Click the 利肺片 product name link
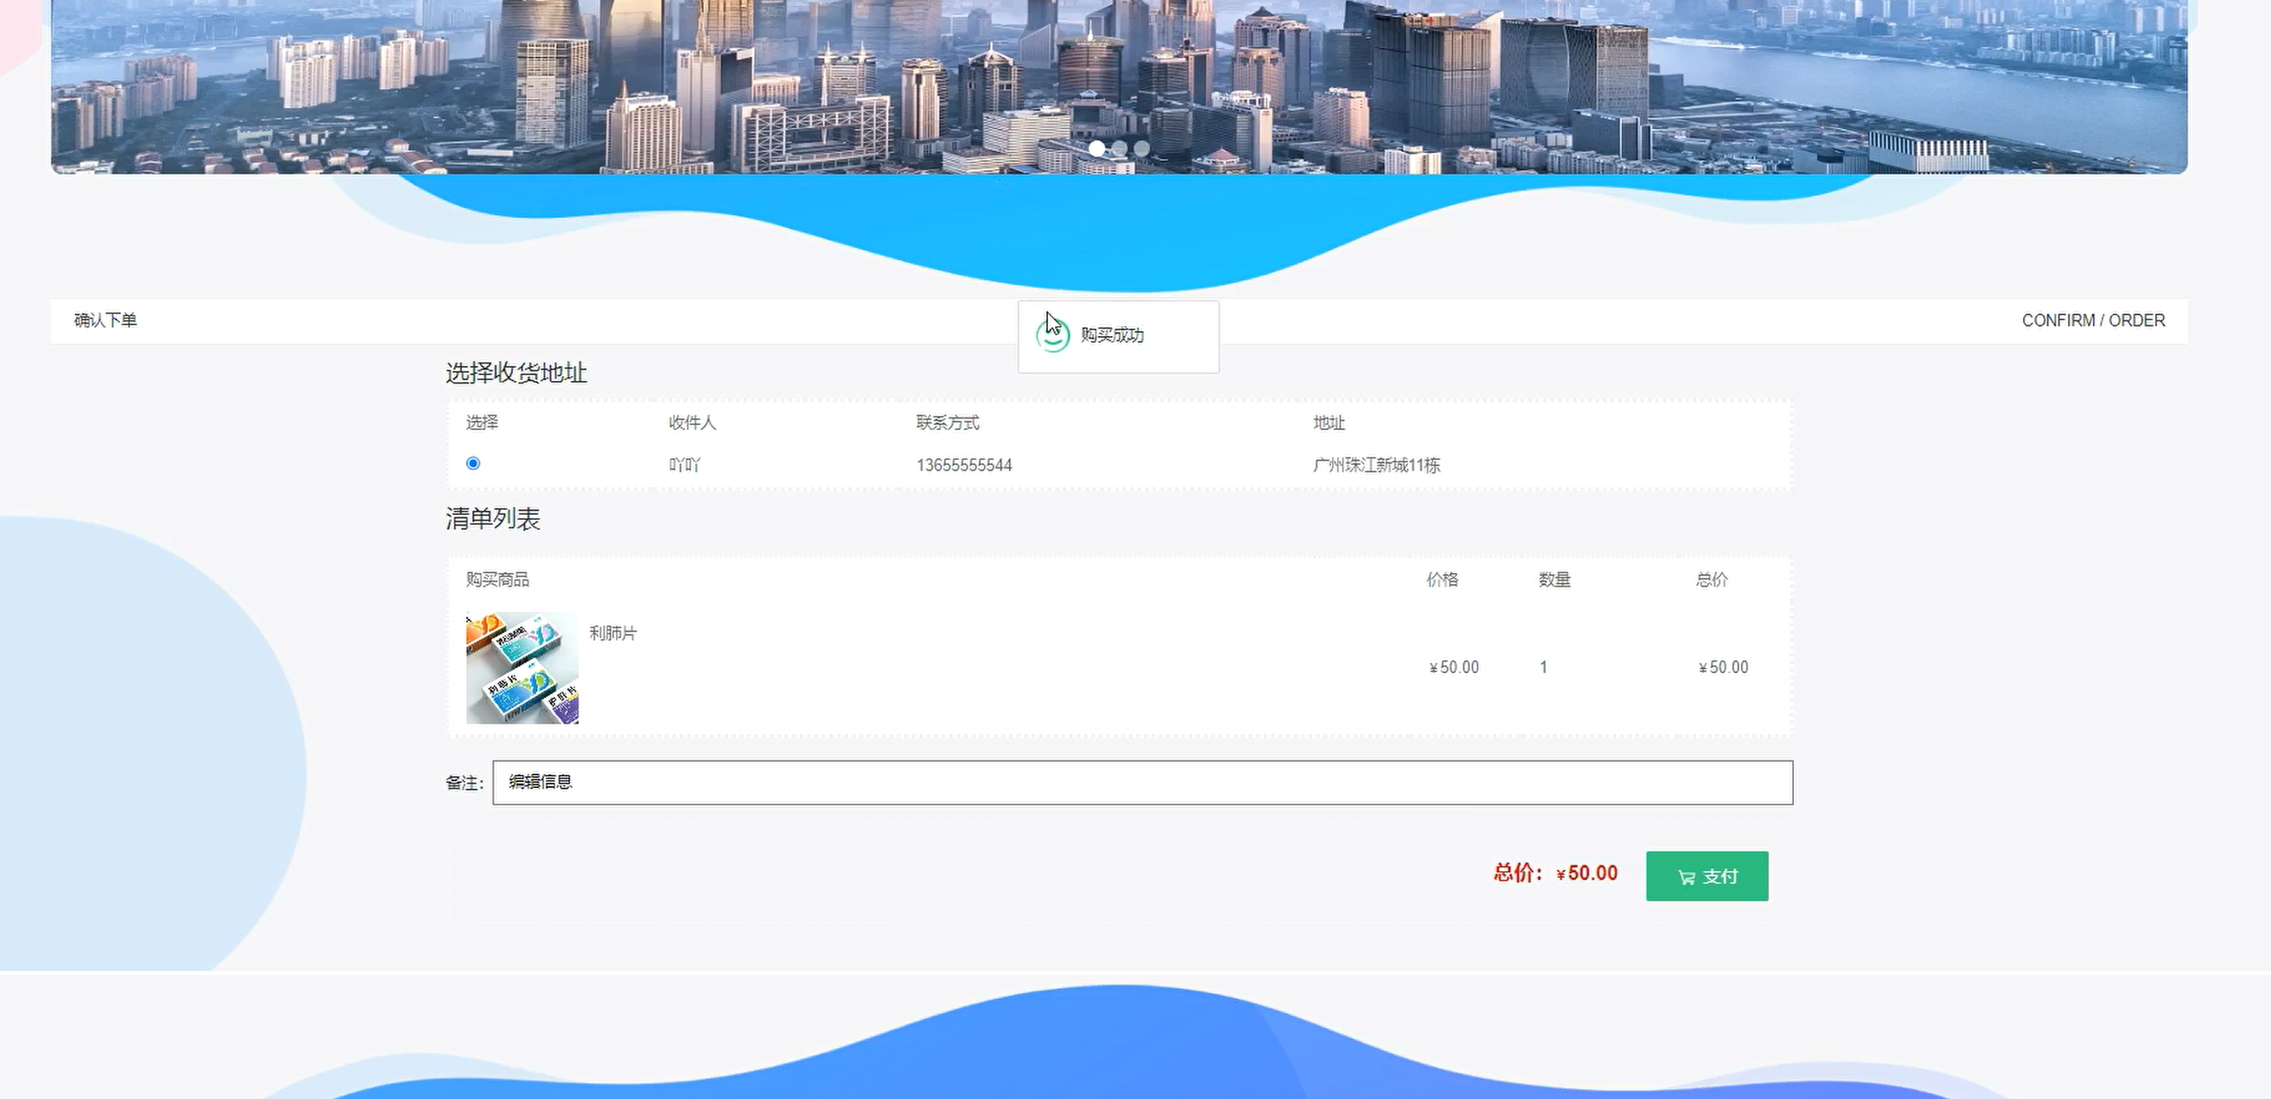 point(613,634)
